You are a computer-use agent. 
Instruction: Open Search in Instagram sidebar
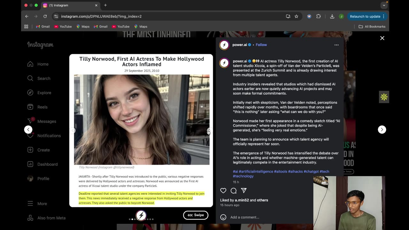click(39, 78)
